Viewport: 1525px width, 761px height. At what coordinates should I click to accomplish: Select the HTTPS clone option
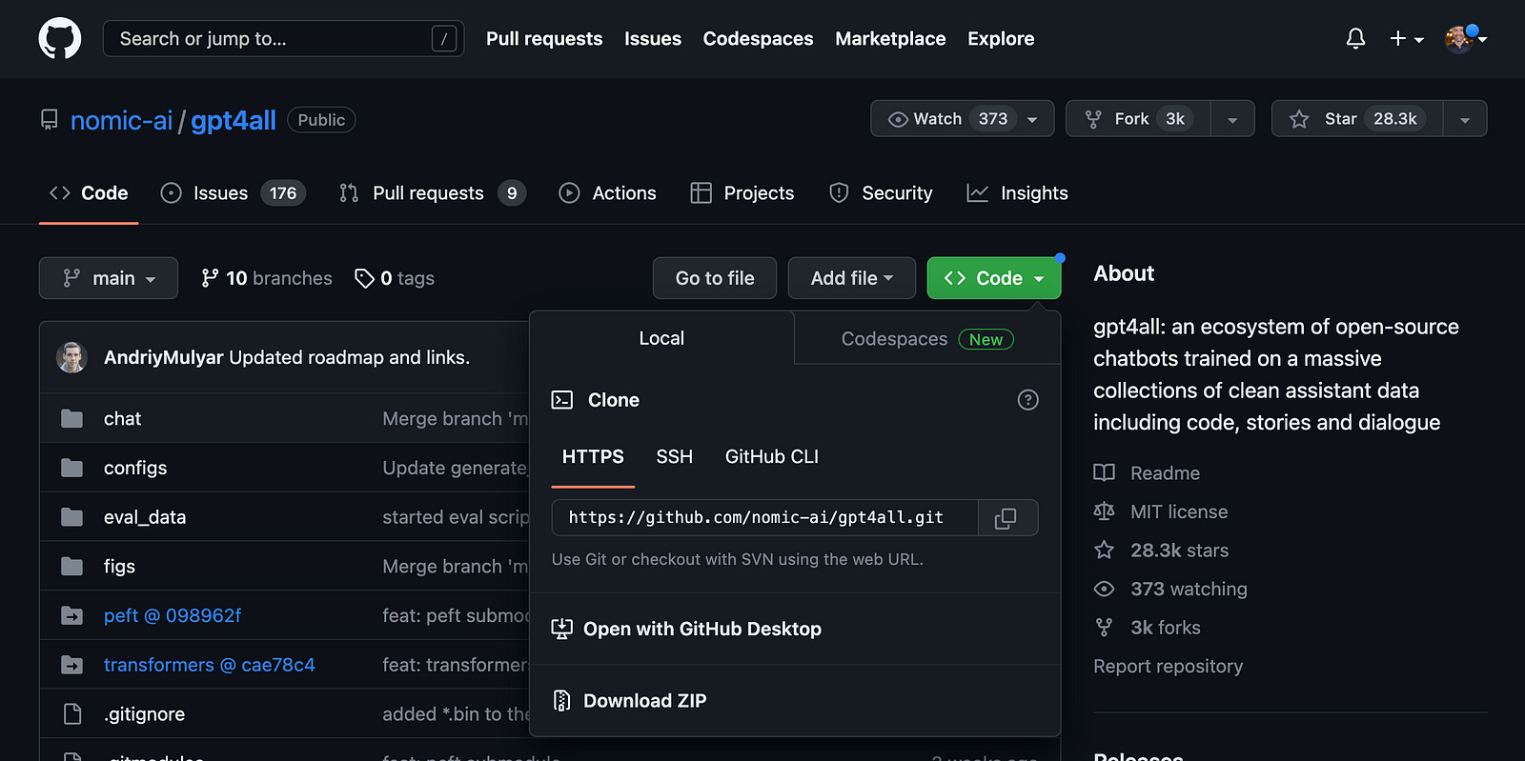[593, 457]
